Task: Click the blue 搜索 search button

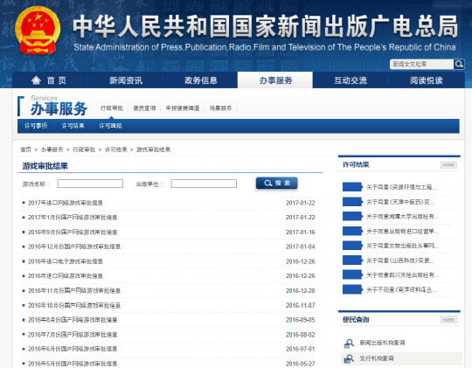Action: [276, 183]
